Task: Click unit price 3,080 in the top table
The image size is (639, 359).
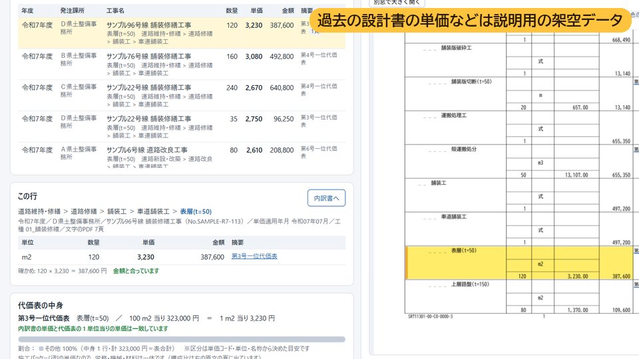Action: (x=254, y=57)
